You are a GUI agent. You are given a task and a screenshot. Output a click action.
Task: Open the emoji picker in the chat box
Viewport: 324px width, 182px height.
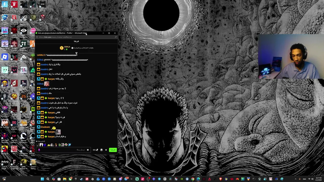point(88,150)
